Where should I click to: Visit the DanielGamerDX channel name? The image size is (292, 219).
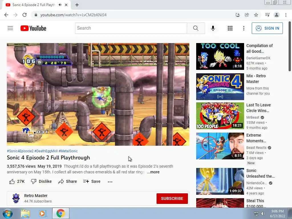pos(258,58)
